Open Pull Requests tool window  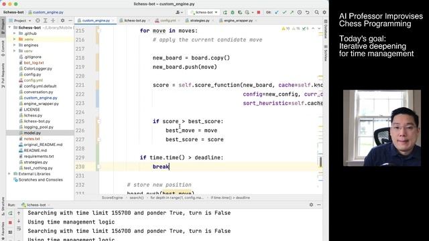click(3, 76)
